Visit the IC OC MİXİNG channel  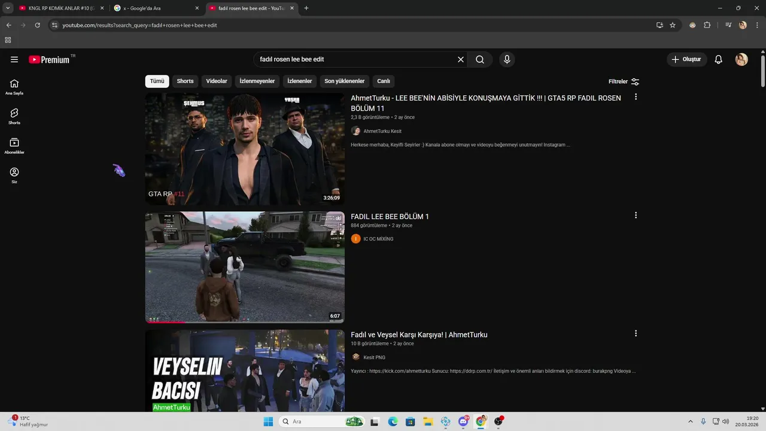pyautogui.click(x=378, y=239)
